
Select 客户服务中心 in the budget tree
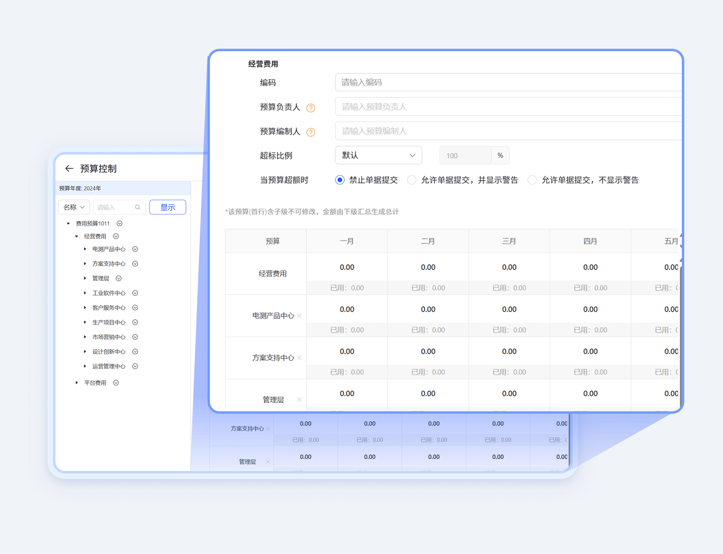(109, 308)
